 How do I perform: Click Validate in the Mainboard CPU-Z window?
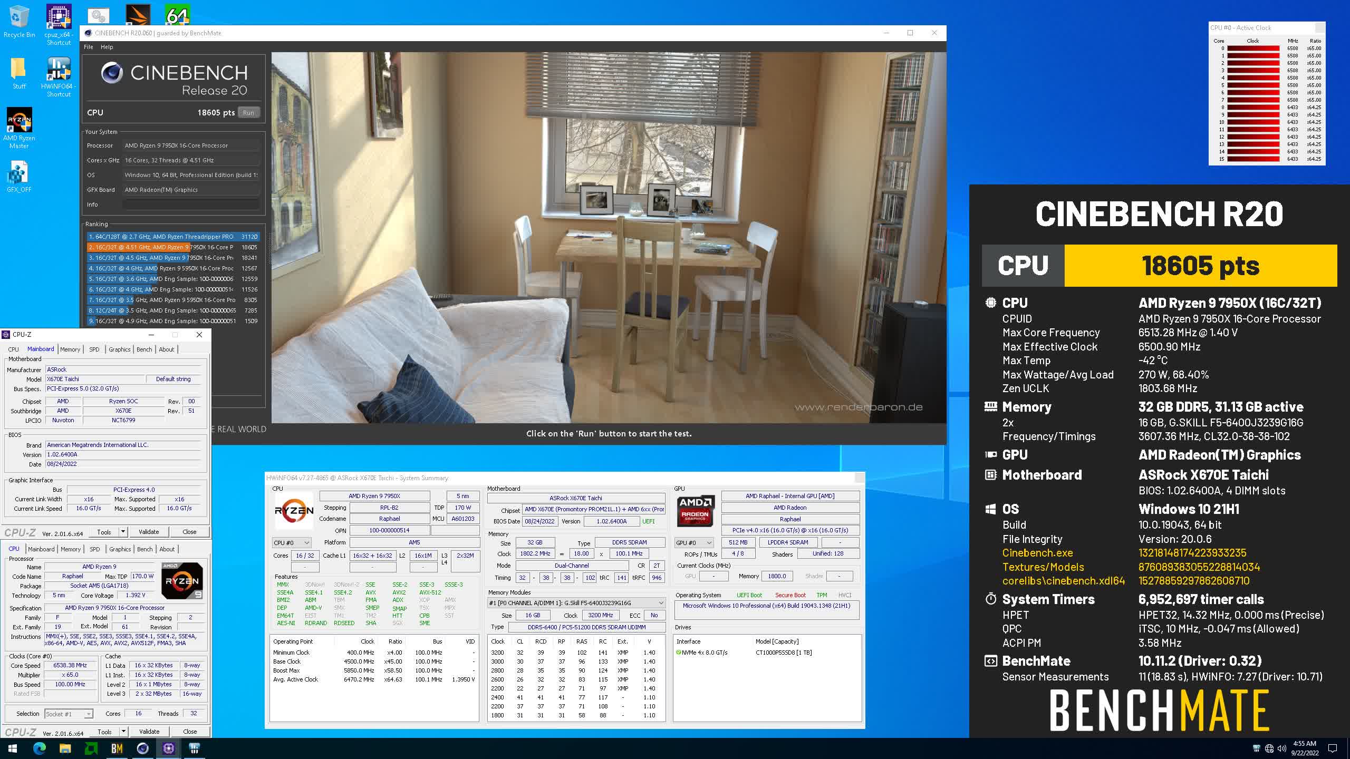149,532
